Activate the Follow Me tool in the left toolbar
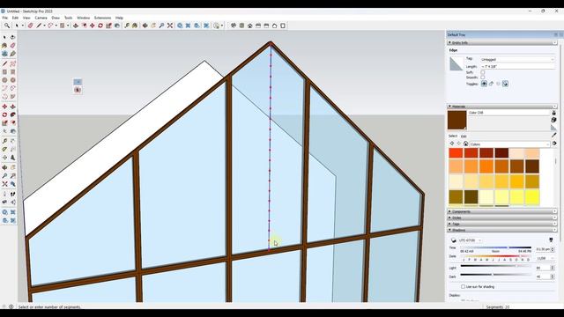564x317 pixels. [12, 114]
